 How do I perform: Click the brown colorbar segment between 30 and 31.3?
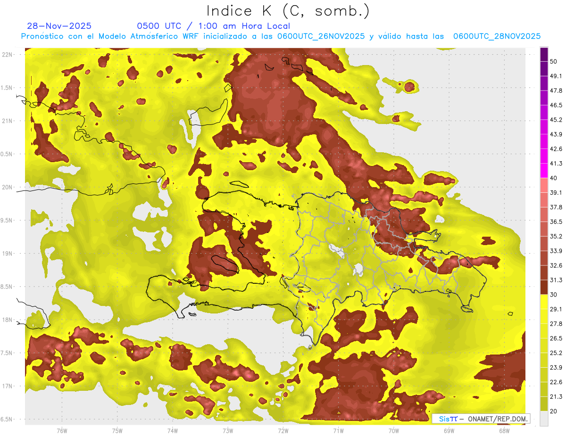[x=544, y=287]
